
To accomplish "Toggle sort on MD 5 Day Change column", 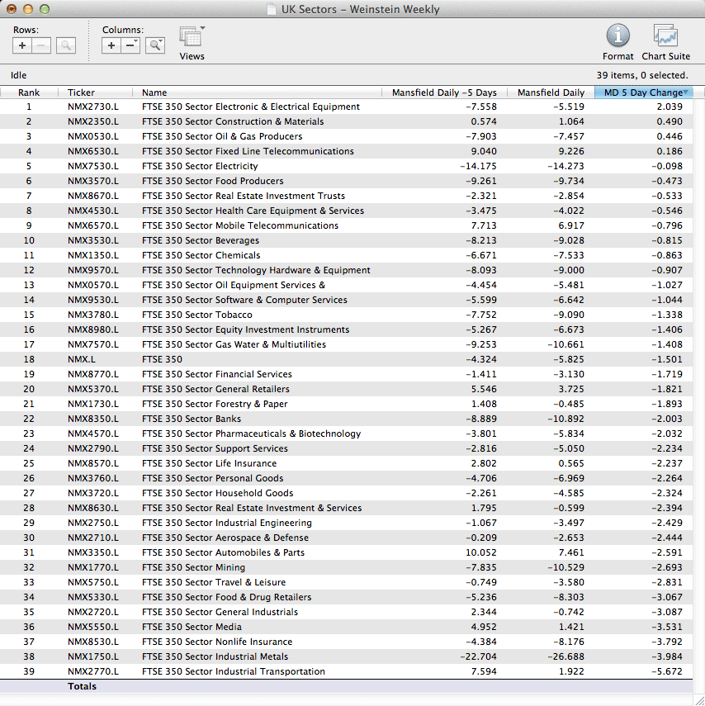I will pyautogui.click(x=644, y=92).
